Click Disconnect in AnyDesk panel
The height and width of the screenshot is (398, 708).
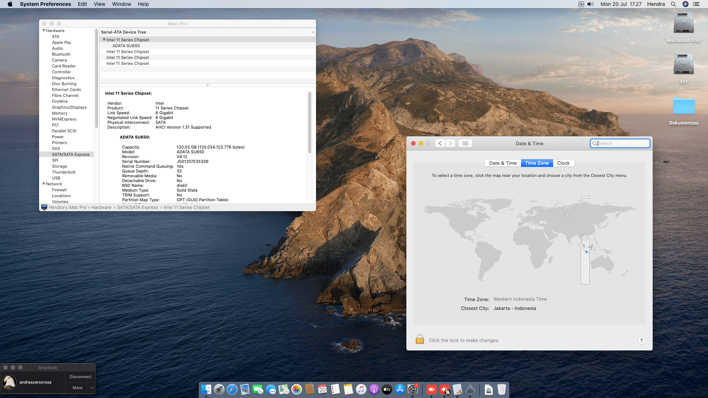[x=80, y=377]
